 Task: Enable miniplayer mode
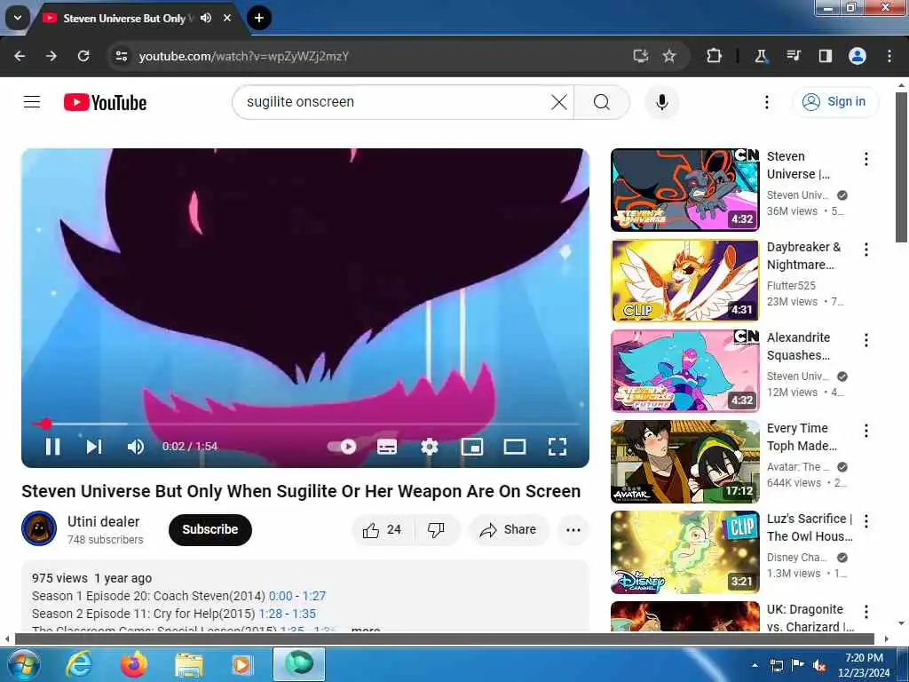(472, 447)
